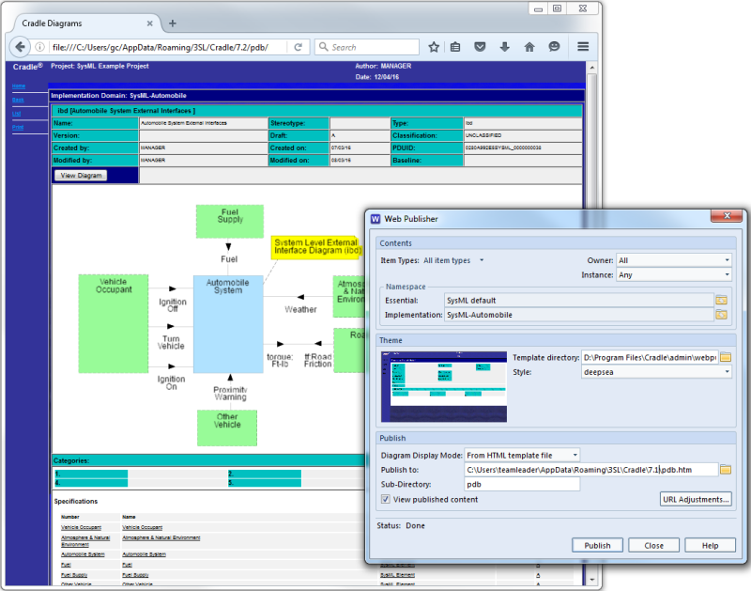Image resolution: width=751 pixels, height=591 pixels.
Task: Open the reading list clipboard icon
Action: (x=455, y=46)
